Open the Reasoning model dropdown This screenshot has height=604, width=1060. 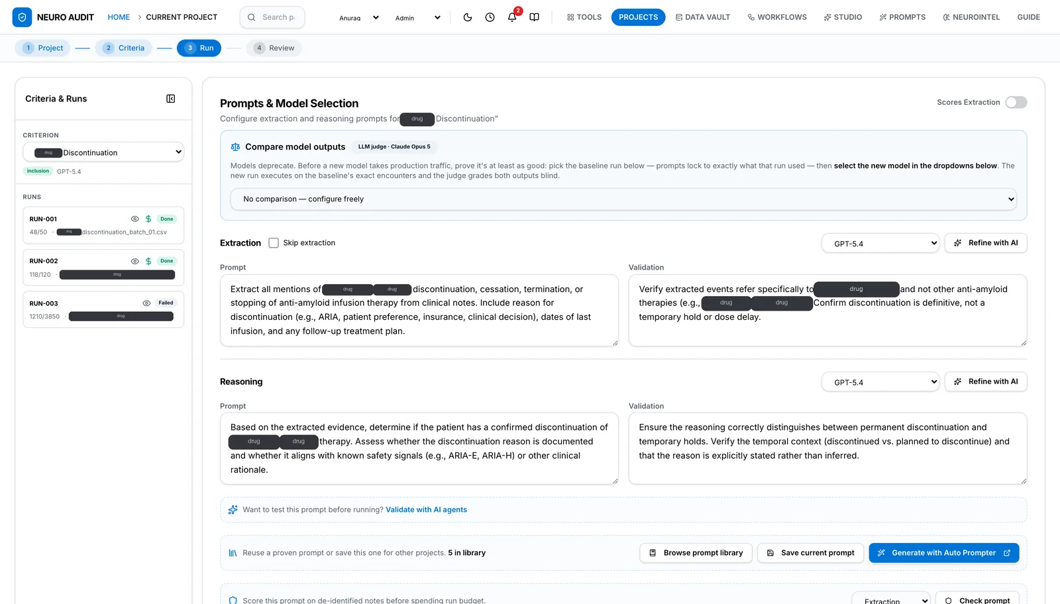coord(880,382)
